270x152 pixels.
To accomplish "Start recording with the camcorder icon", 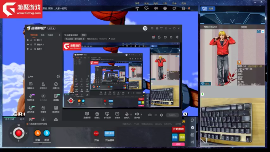I will tap(150, 115).
